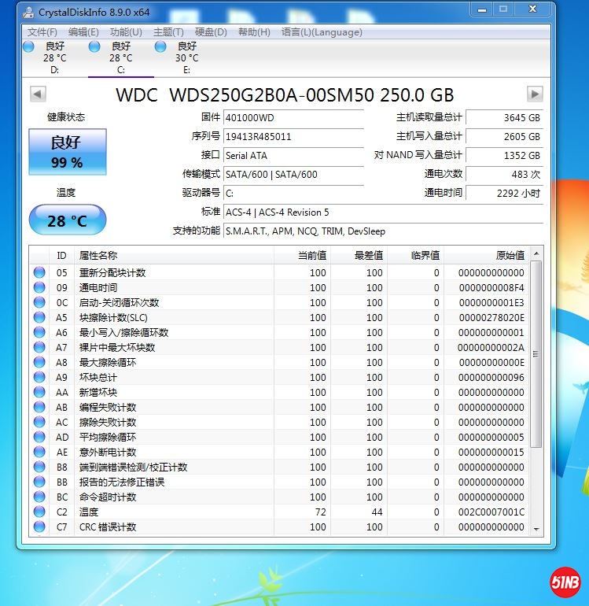Click status icon for attribute 05 row

[x=39, y=273]
